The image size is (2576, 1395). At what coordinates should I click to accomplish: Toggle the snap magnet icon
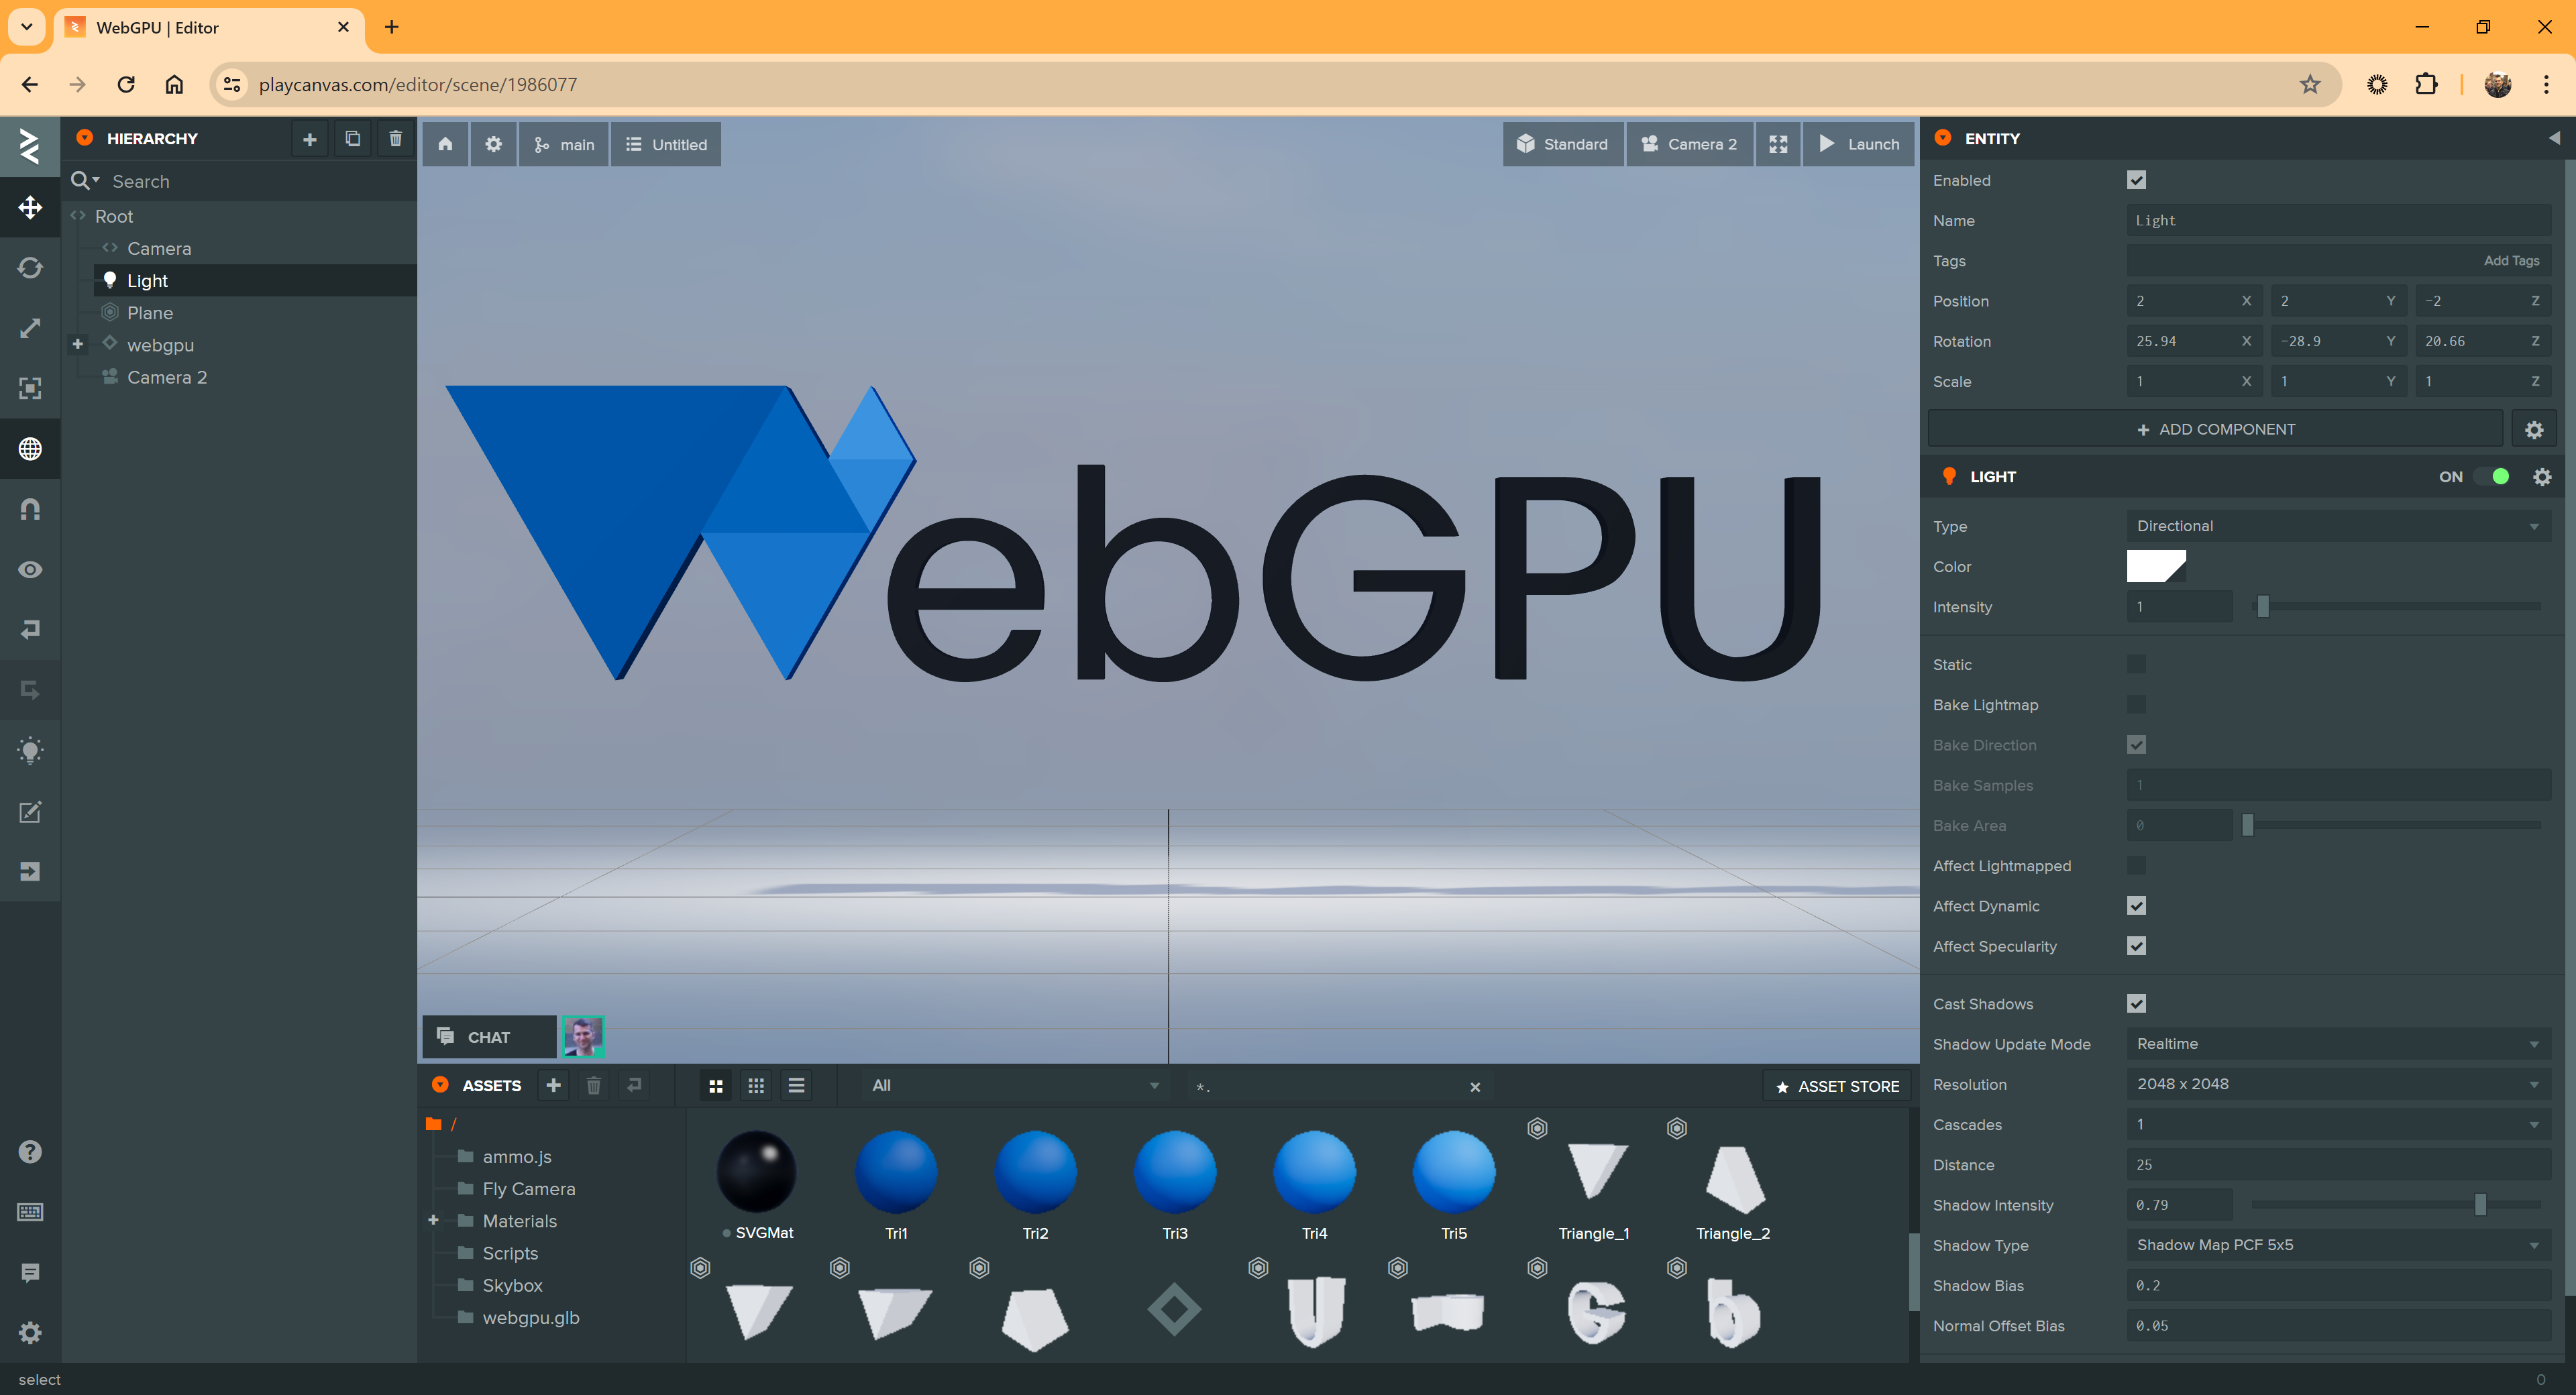pyautogui.click(x=30, y=509)
